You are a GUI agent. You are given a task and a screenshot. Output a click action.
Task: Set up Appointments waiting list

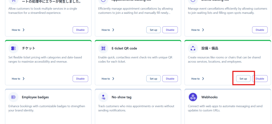click(154, 30)
